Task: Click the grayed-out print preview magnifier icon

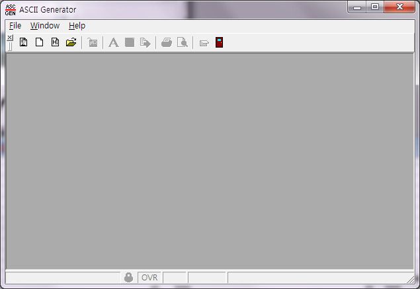Action: 183,42
